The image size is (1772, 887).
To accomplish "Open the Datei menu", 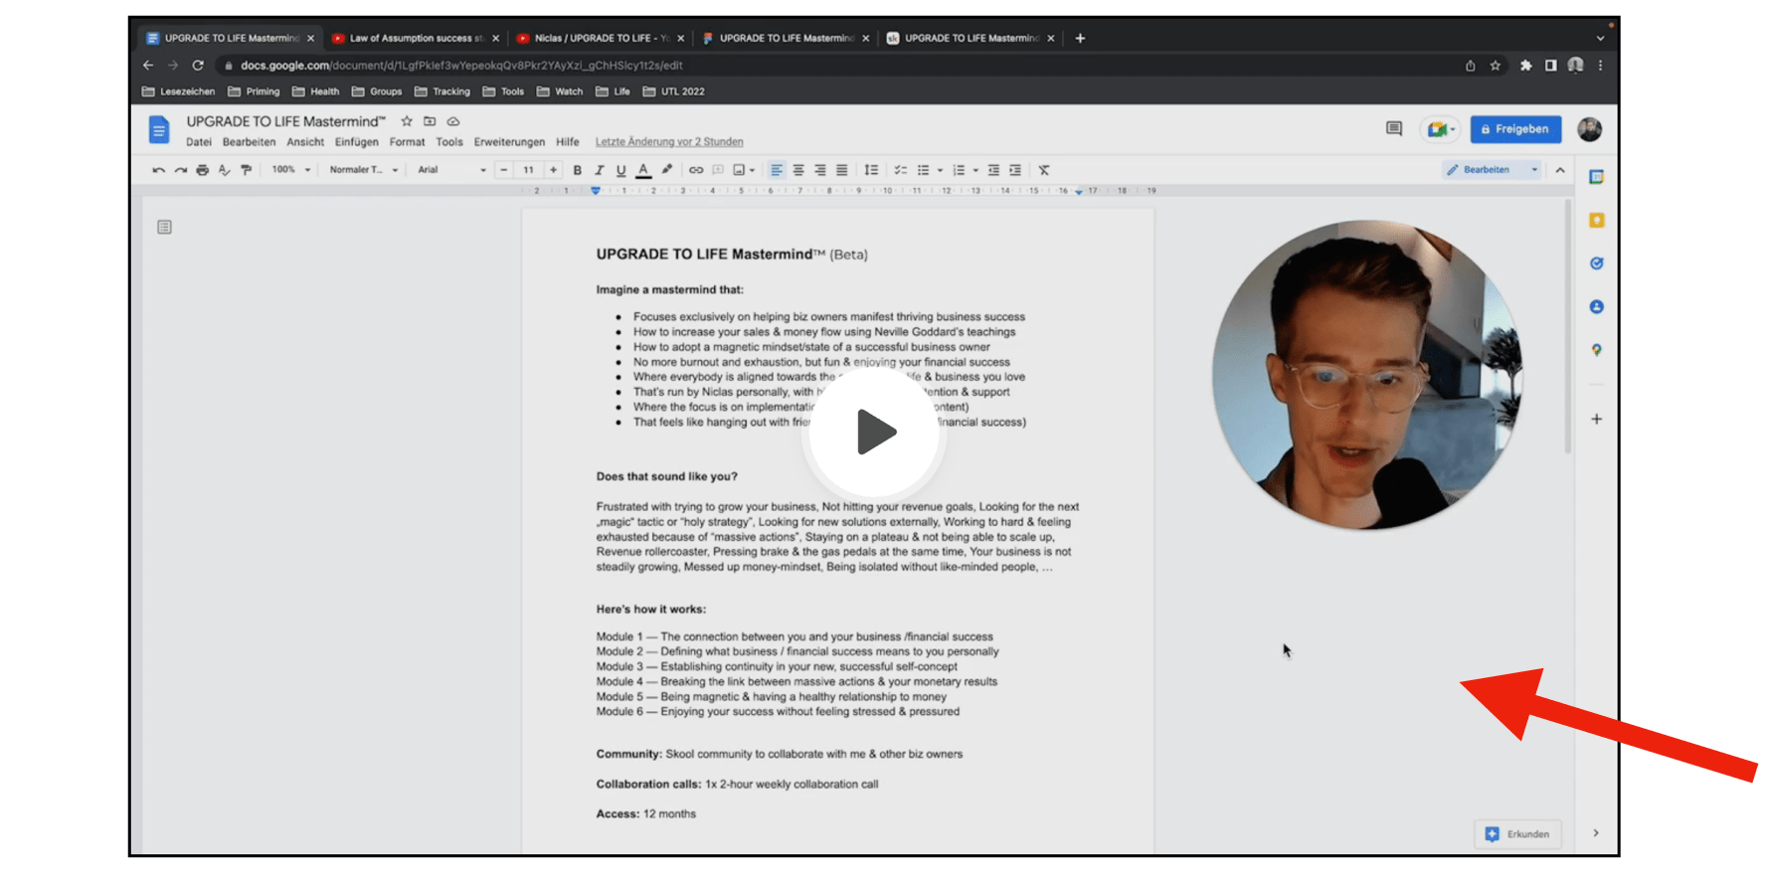I will coord(199,142).
